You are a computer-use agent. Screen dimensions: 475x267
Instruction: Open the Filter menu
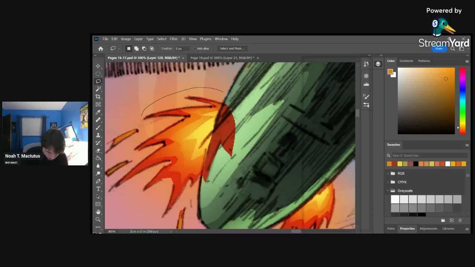click(173, 39)
